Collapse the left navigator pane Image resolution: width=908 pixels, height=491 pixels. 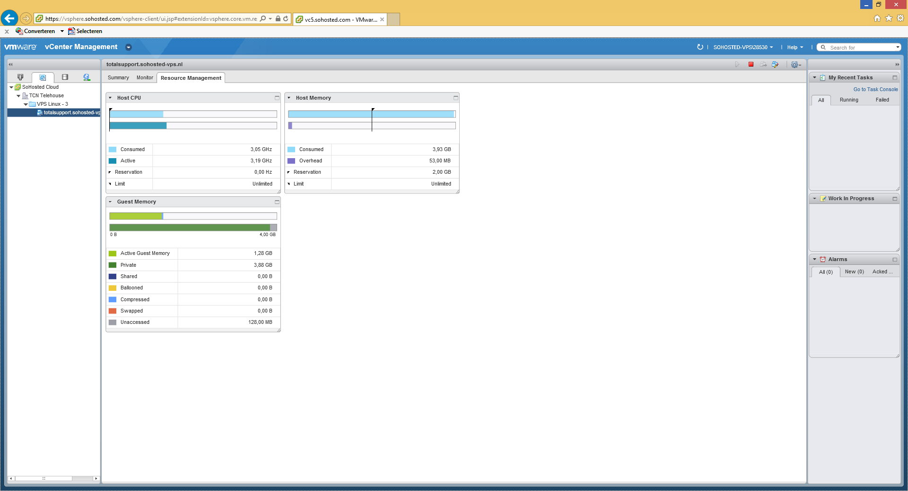[10, 64]
